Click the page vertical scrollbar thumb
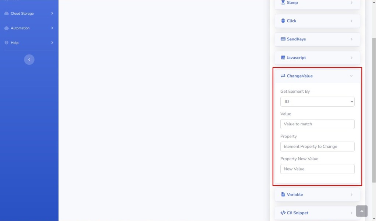Screen dimensions: 376x221 click(374, 110)
